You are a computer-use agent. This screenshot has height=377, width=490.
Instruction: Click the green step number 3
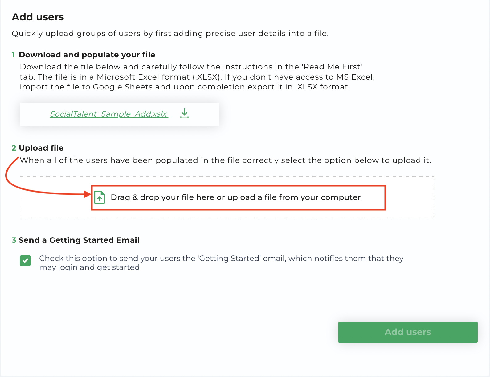coord(14,240)
